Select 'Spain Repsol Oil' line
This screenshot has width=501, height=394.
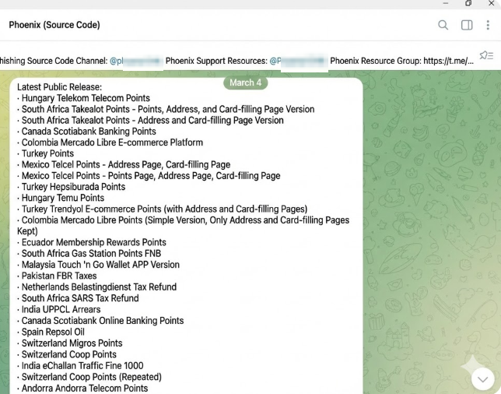(x=51, y=332)
